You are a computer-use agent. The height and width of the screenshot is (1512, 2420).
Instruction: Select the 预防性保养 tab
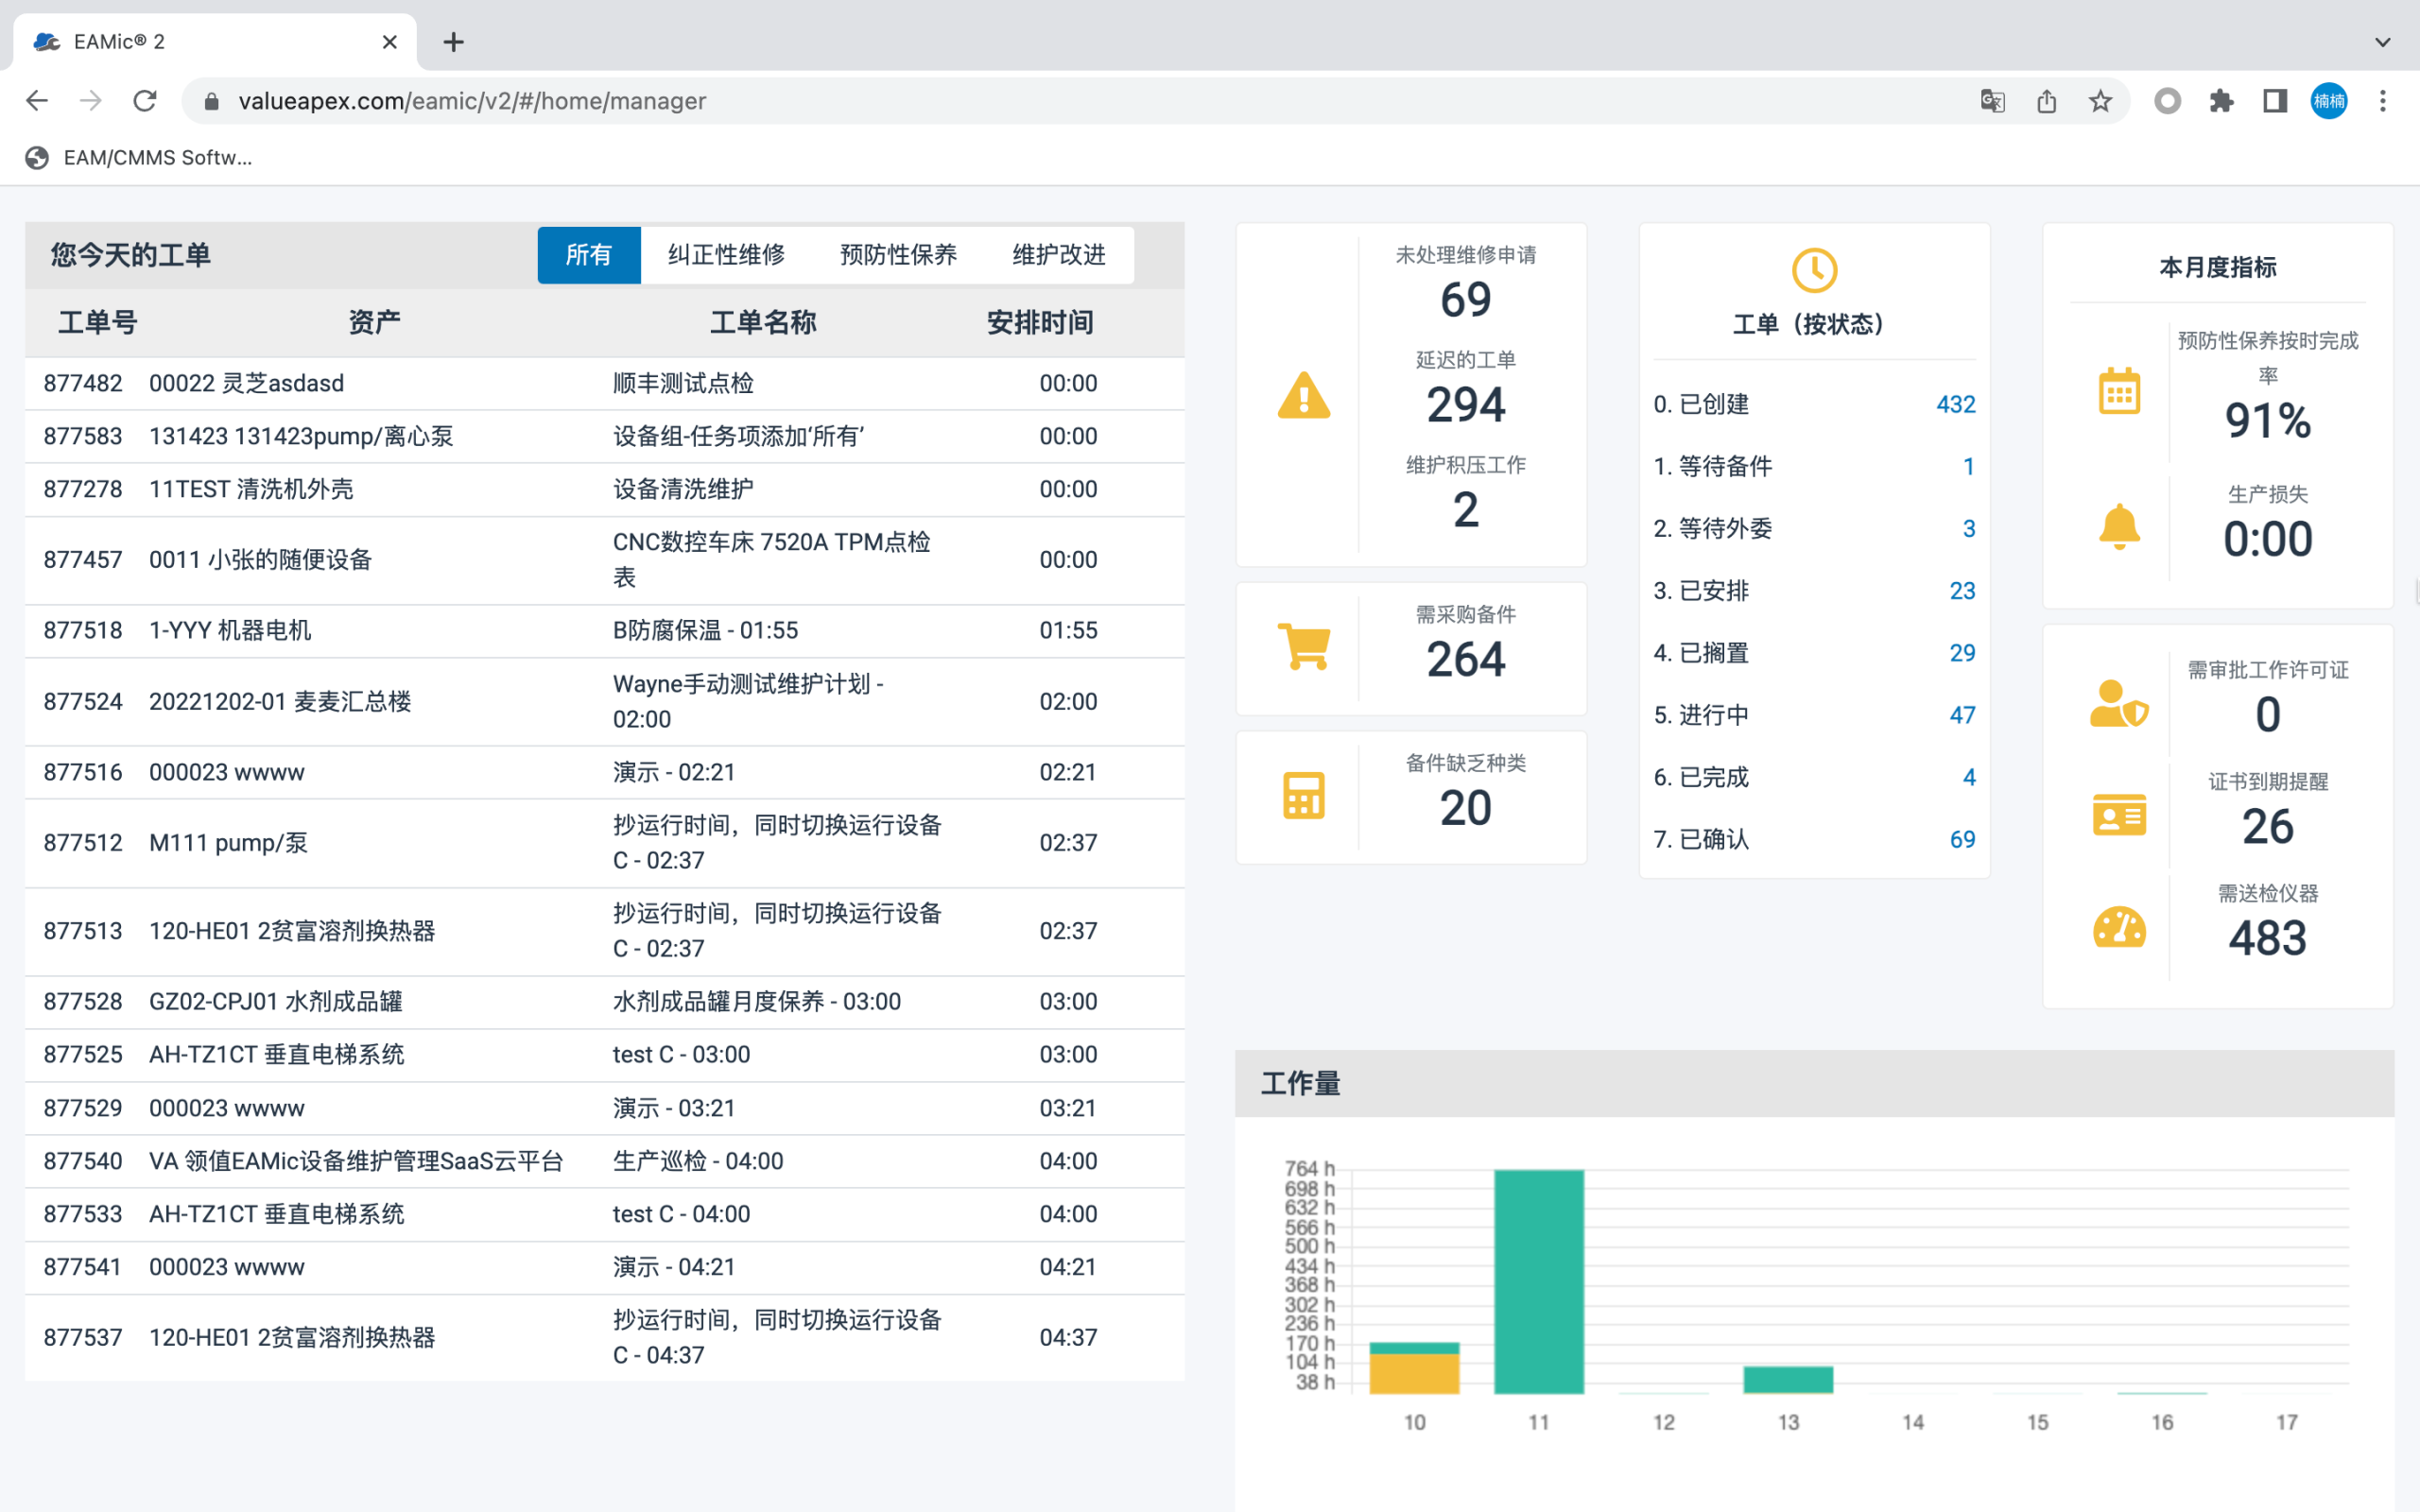pos(898,255)
